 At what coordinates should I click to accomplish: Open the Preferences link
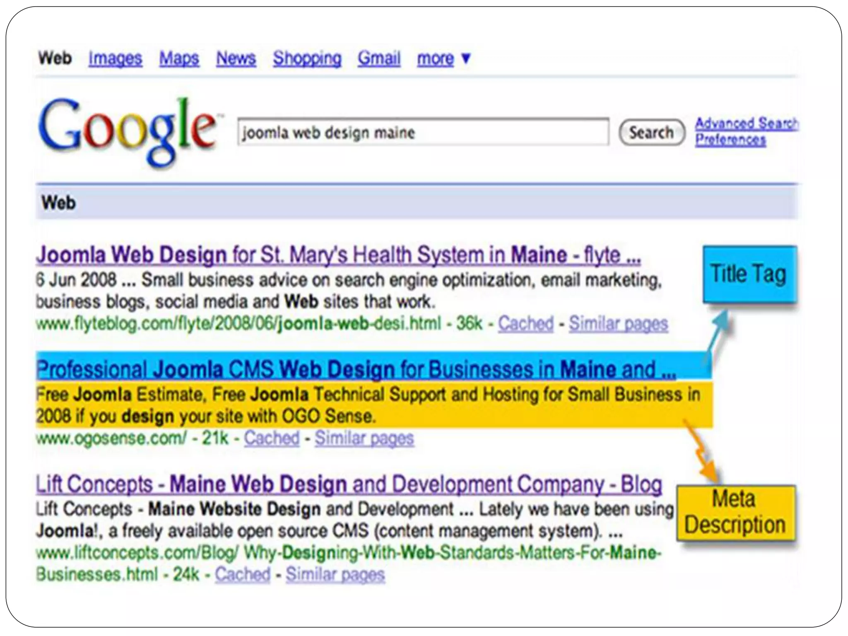[x=730, y=140]
